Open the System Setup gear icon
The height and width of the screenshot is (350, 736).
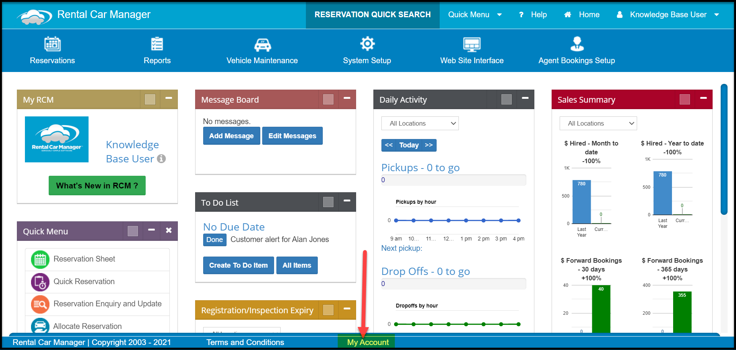[x=367, y=44]
